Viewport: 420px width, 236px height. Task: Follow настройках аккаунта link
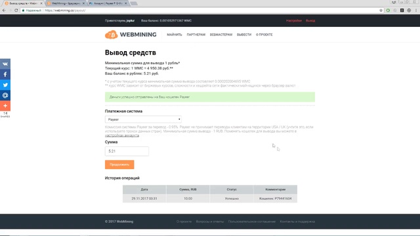(x=122, y=136)
